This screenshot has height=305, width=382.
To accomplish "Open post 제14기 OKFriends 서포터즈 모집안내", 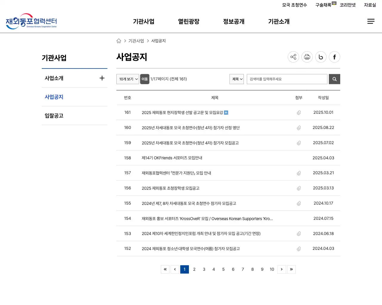I will 172,158.
